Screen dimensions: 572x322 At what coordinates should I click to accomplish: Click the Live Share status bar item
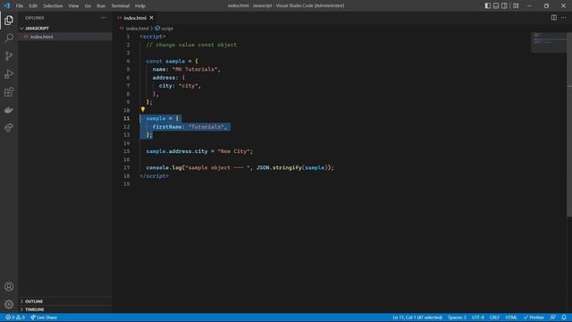click(44, 318)
